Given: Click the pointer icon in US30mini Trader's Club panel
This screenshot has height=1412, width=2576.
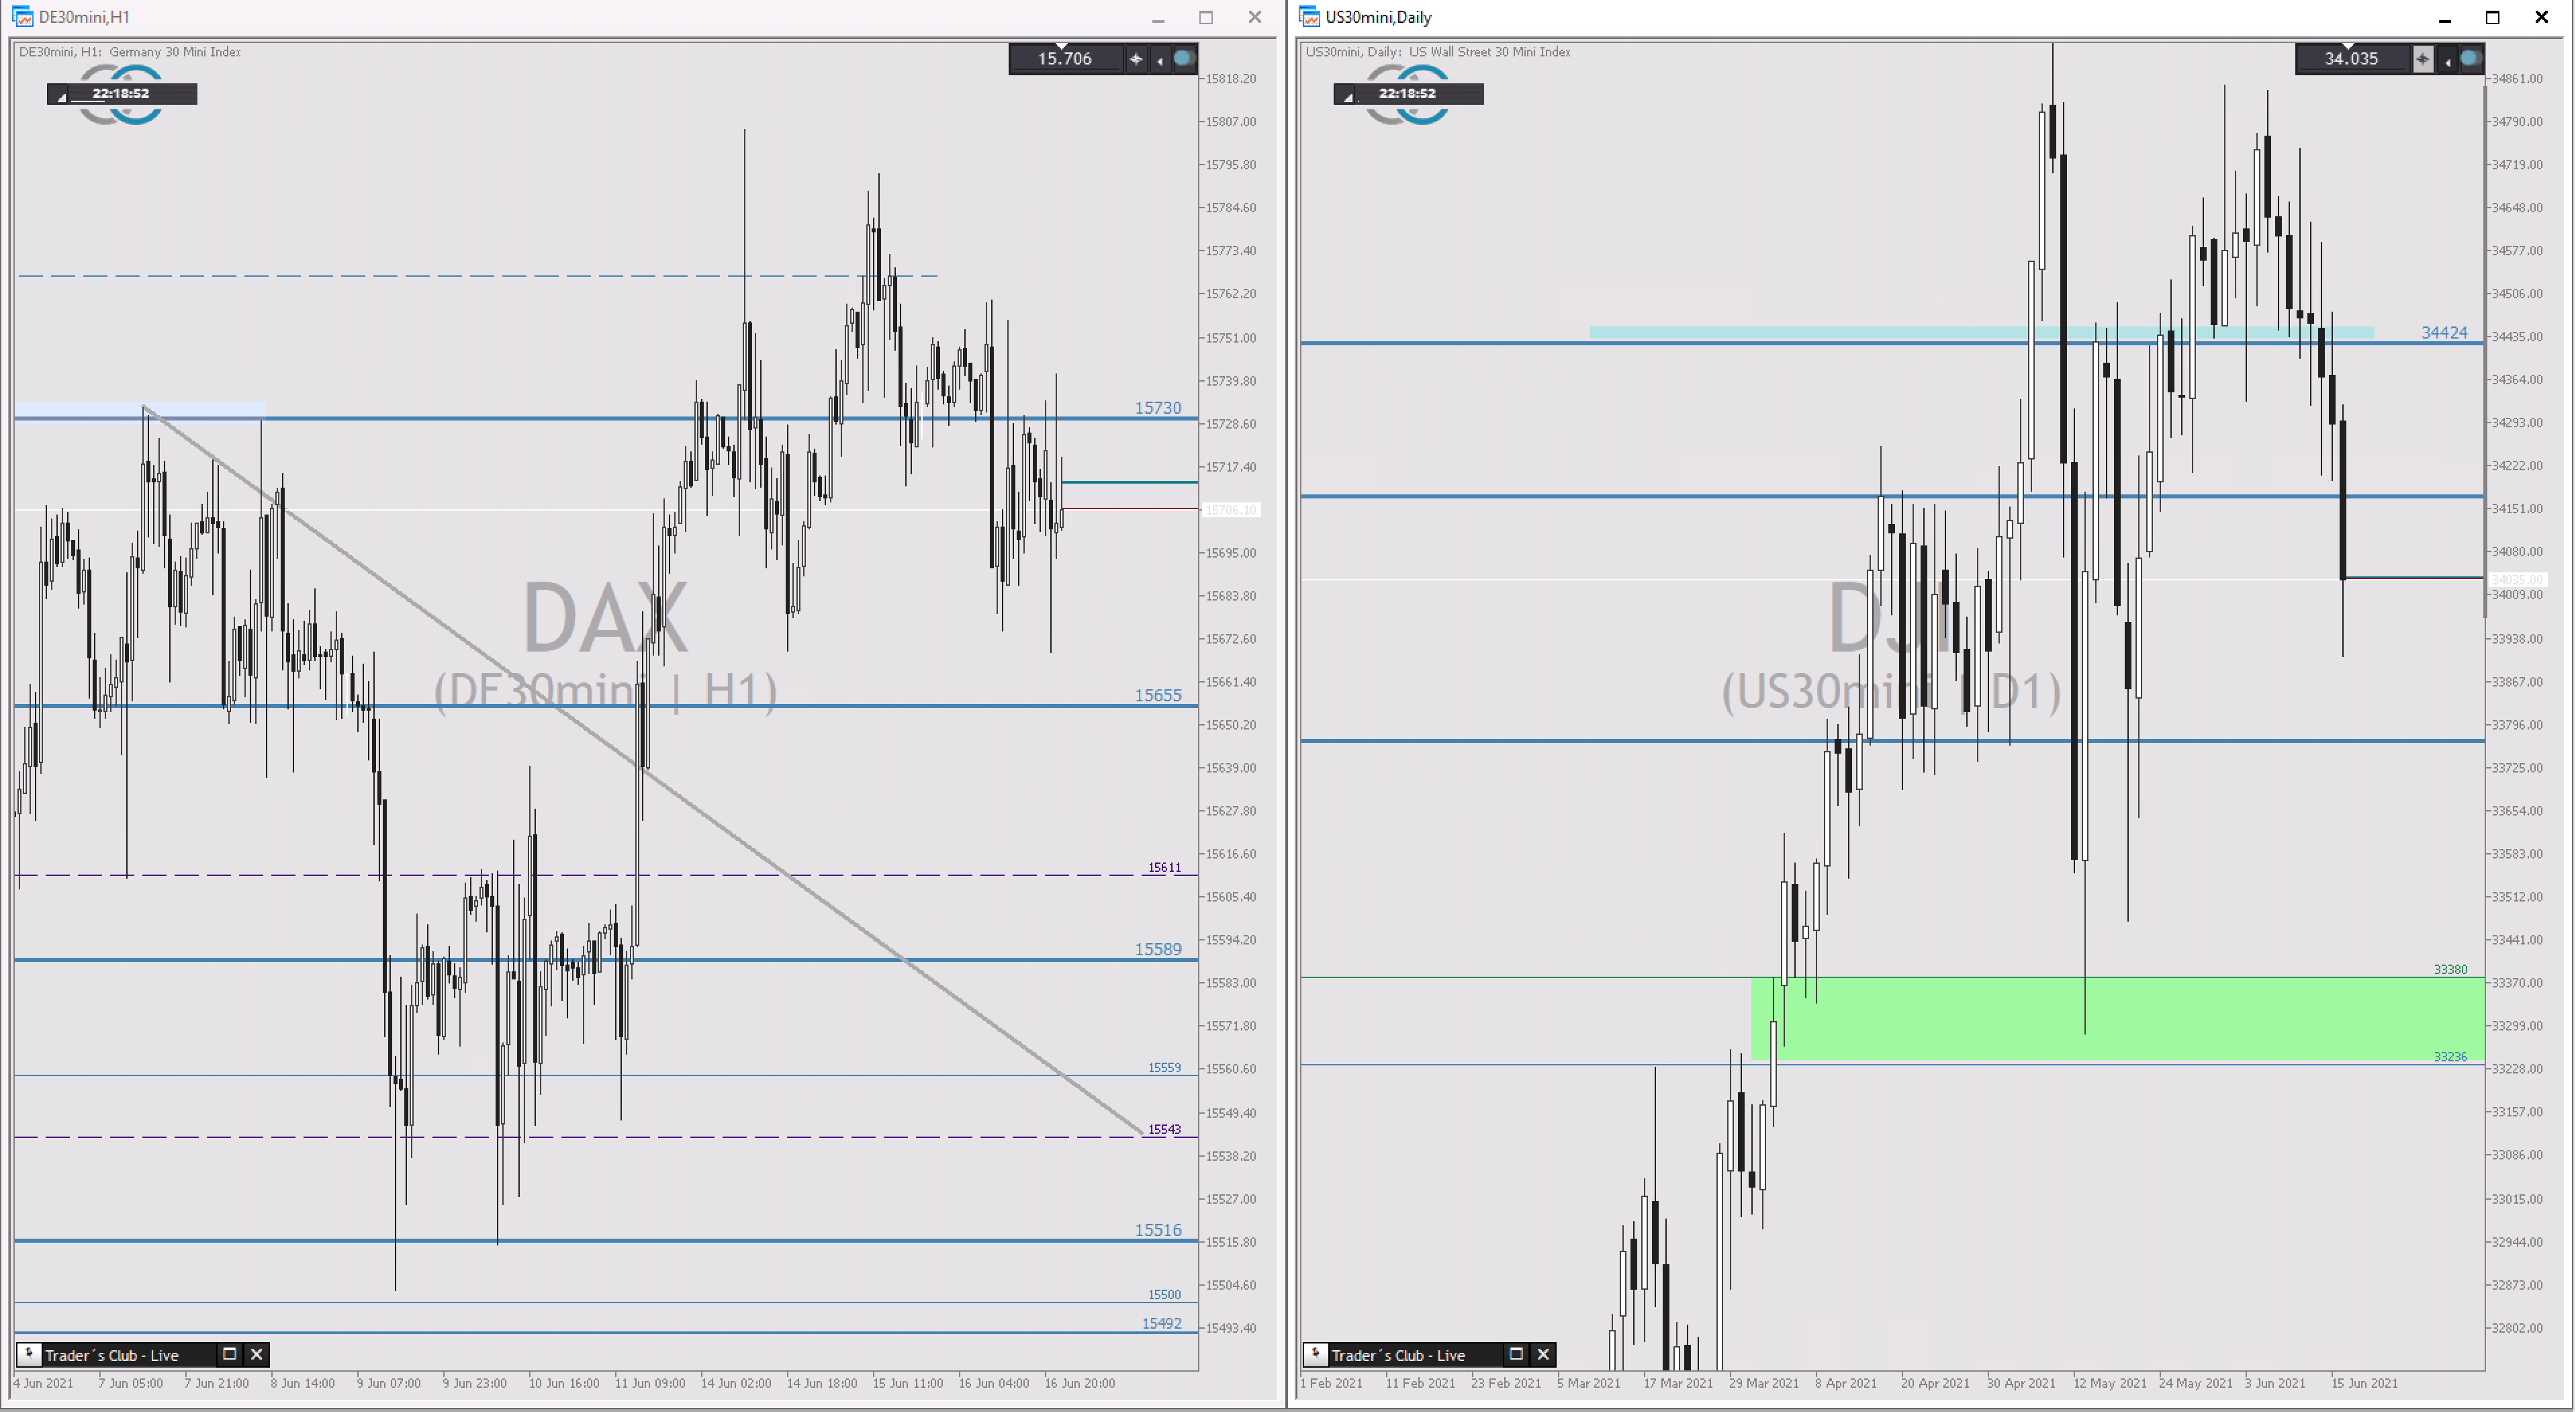Looking at the screenshot, I should click(1315, 1354).
